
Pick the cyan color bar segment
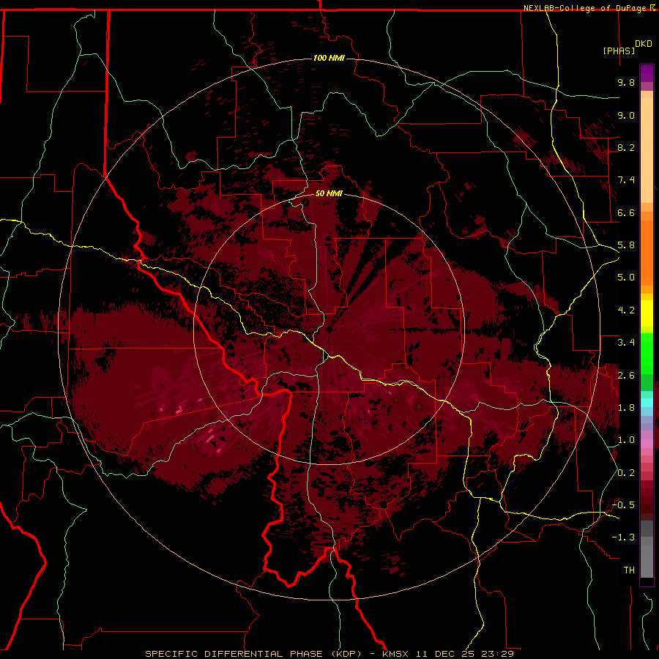(x=647, y=403)
